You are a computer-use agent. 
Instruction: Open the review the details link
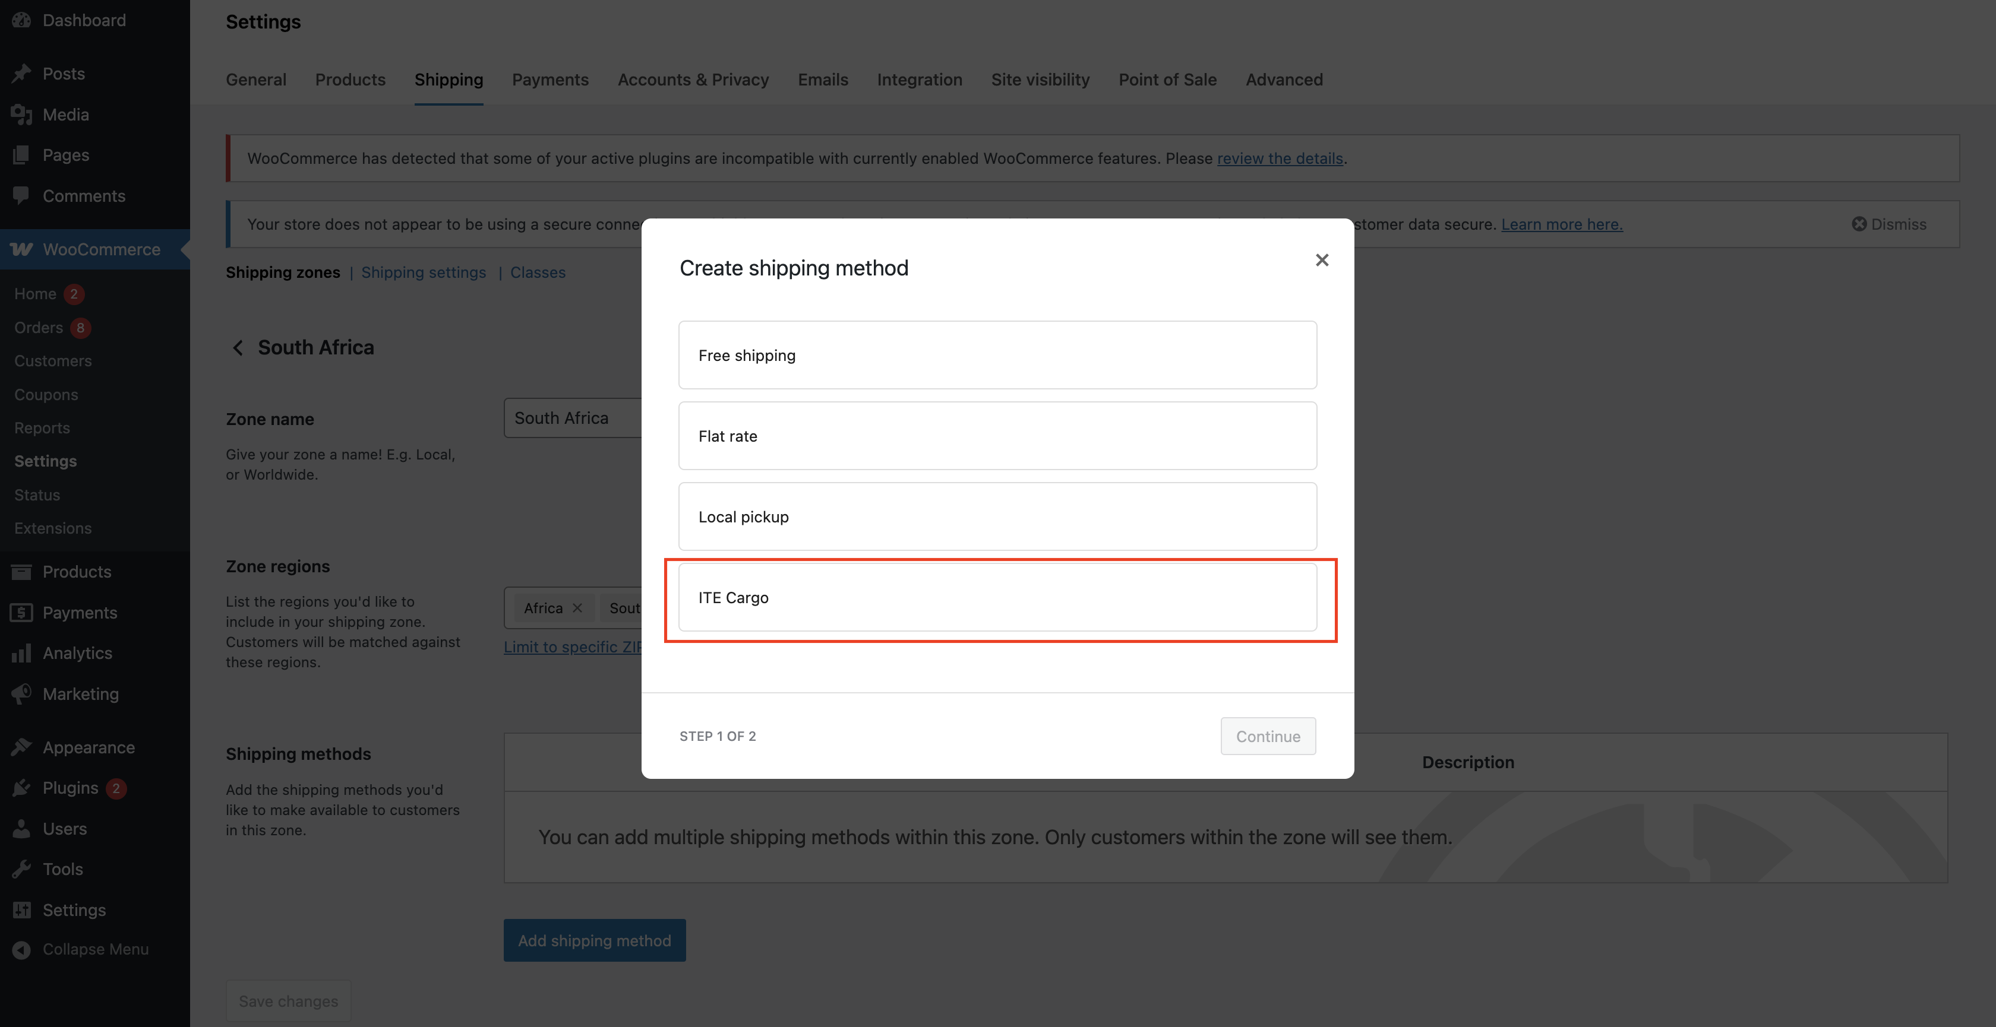click(x=1279, y=158)
